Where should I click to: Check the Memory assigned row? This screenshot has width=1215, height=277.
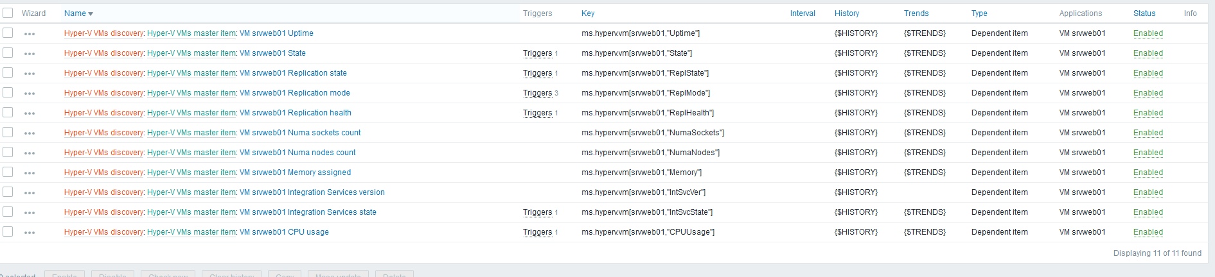coord(8,172)
